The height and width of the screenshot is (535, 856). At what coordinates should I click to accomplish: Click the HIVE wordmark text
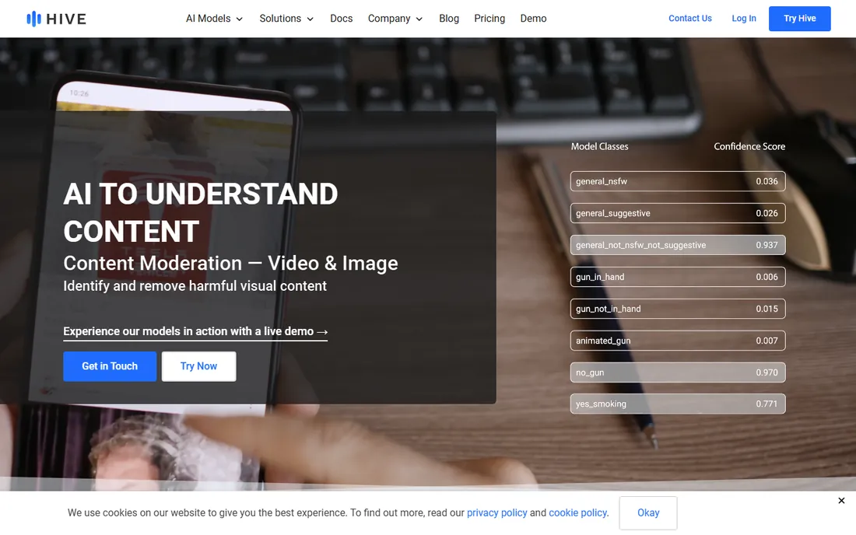[66, 19]
